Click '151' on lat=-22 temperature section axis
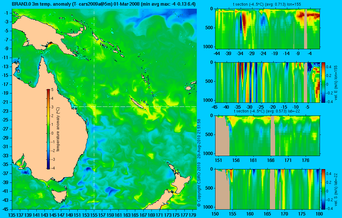 pyautogui.click(x=218, y=160)
